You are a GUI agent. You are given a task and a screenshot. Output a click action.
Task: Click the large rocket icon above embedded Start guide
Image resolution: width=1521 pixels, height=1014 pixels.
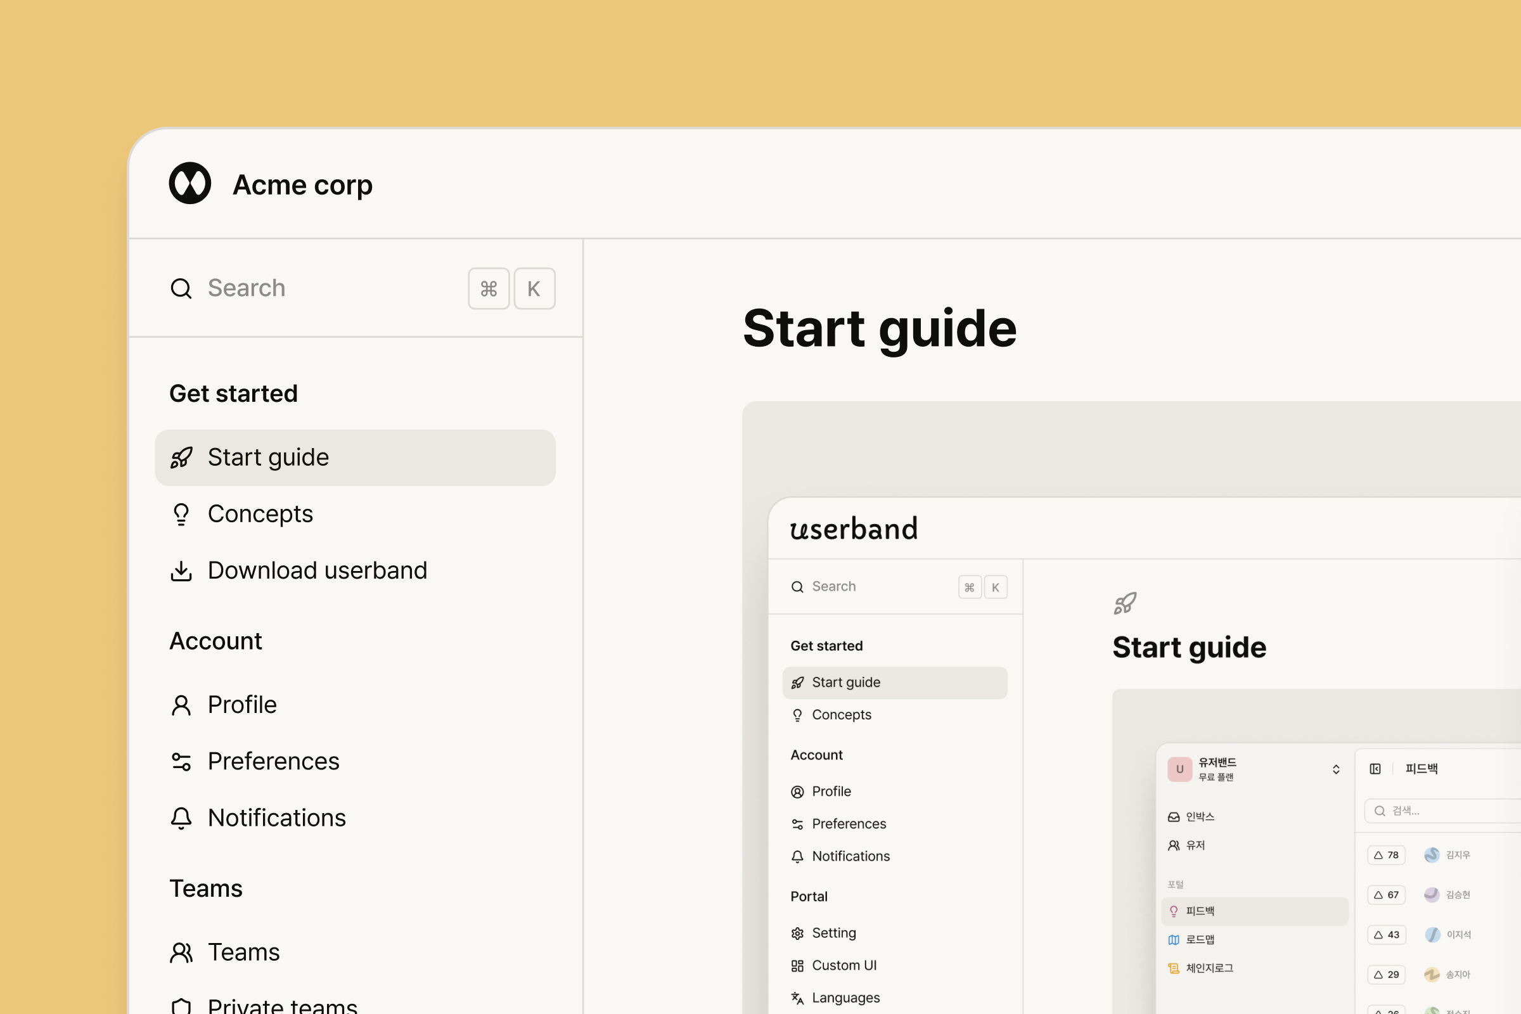pyautogui.click(x=1124, y=603)
